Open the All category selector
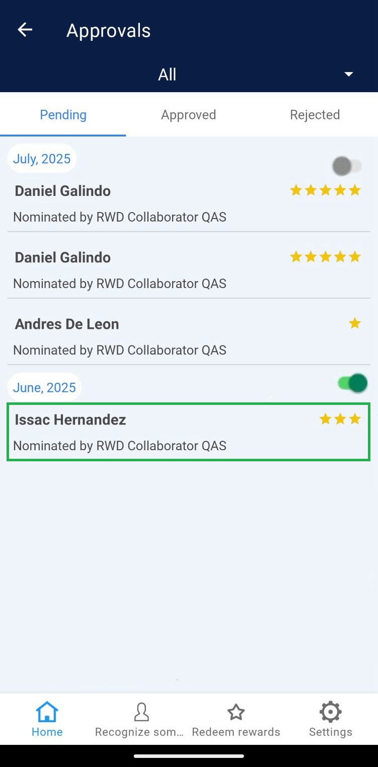This screenshot has height=767, width=378. (167, 75)
